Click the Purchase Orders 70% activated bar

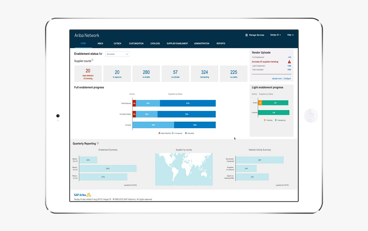click(187, 114)
